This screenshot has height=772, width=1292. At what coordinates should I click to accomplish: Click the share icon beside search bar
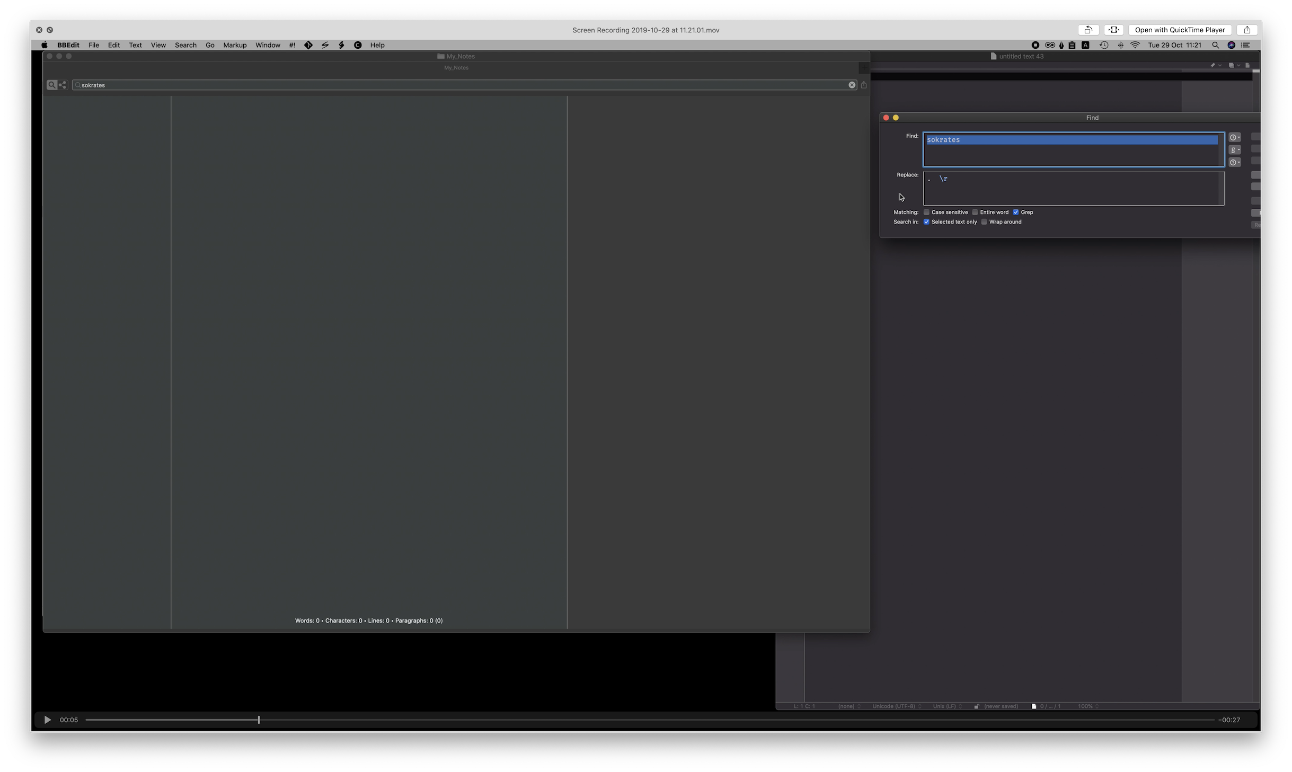864,85
